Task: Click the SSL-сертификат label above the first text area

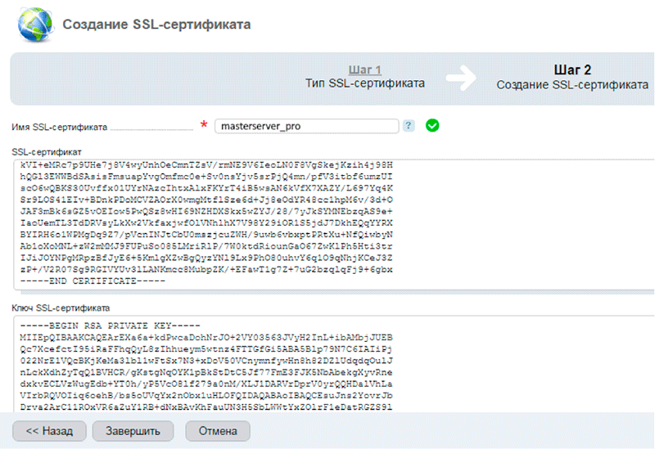Action: click(x=47, y=152)
